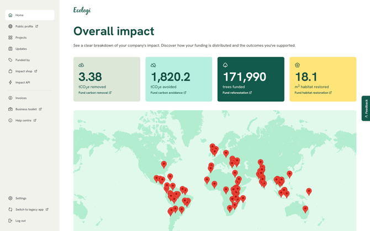Open the Updates menu item
Viewport: 370px width, 231px height.
pos(21,49)
